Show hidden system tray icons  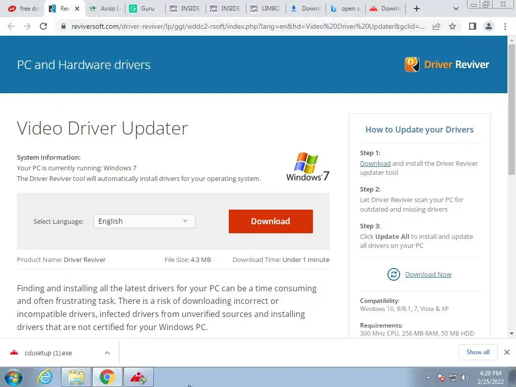tap(428, 377)
